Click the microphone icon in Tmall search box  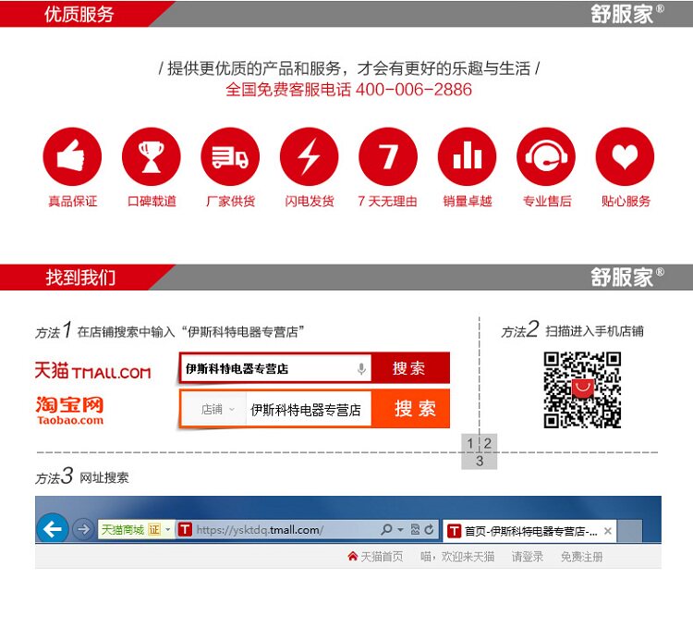click(361, 368)
